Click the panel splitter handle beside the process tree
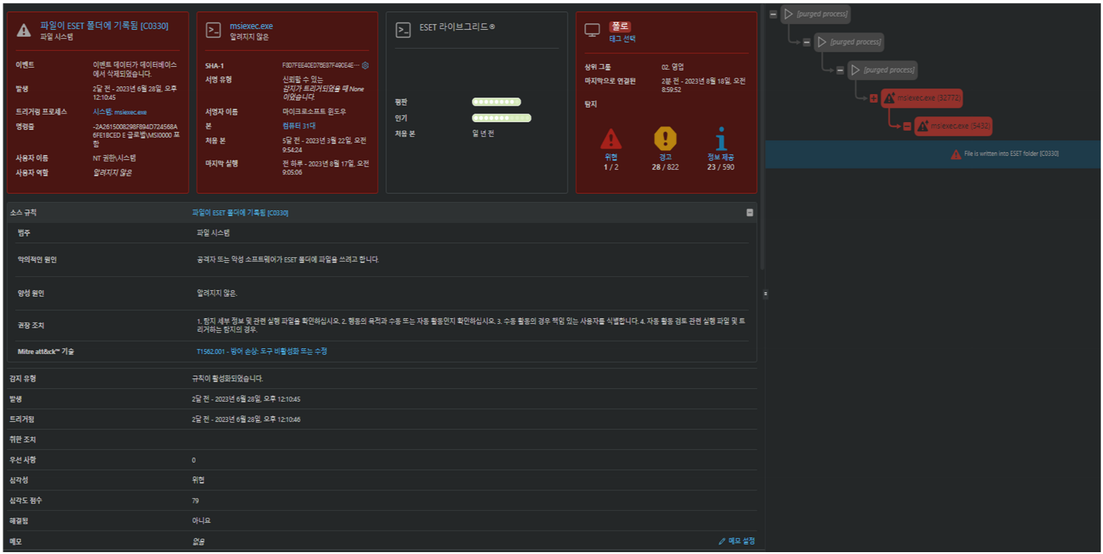Image resolution: width=1103 pixels, height=554 pixels. (x=766, y=293)
